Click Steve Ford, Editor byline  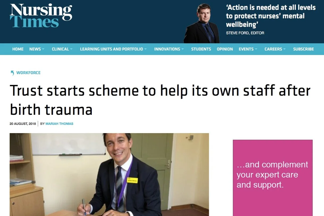pyautogui.click(x=245, y=33)
